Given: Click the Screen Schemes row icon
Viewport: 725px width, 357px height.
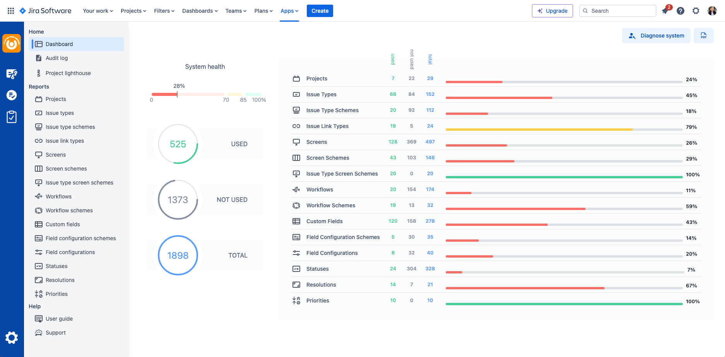Looking at the screenshot, I should (296, 158).
